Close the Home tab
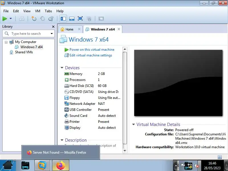This screenshot has width=228, height=171. (79, 29)
